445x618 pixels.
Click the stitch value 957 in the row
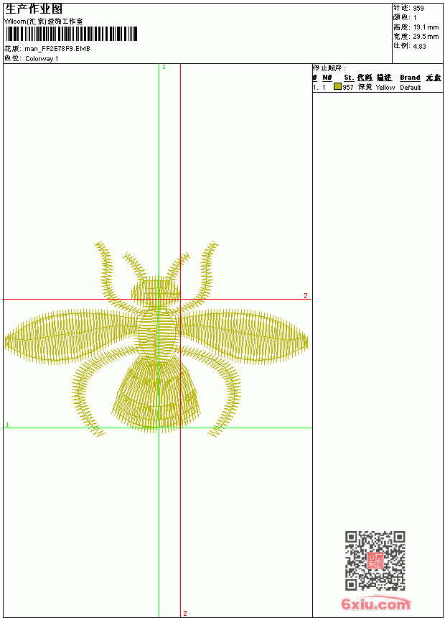tap(347, 87)
